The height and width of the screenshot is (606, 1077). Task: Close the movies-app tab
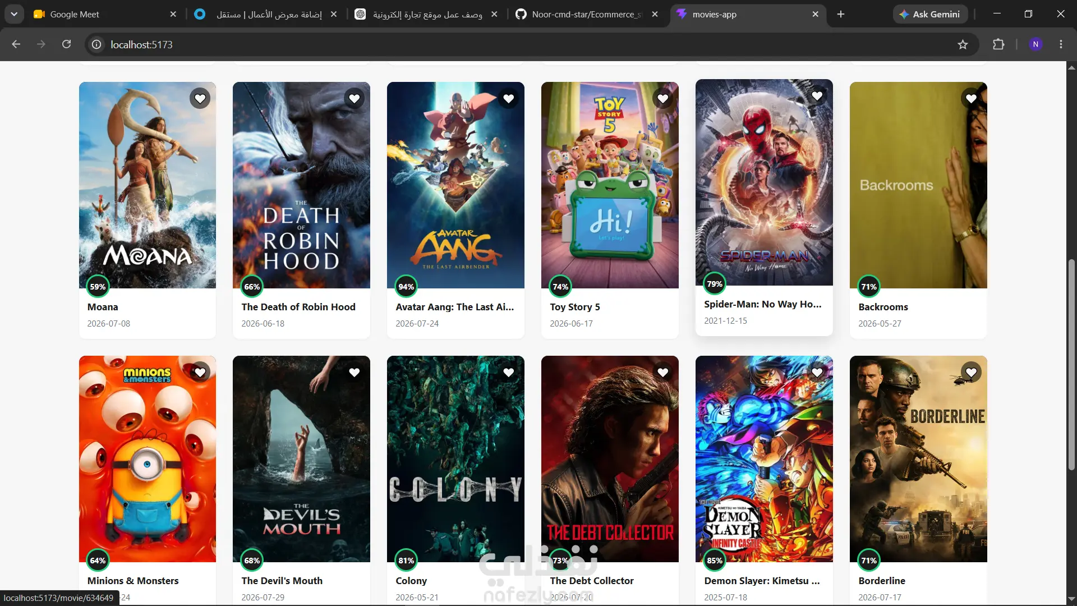coord(816,14)
